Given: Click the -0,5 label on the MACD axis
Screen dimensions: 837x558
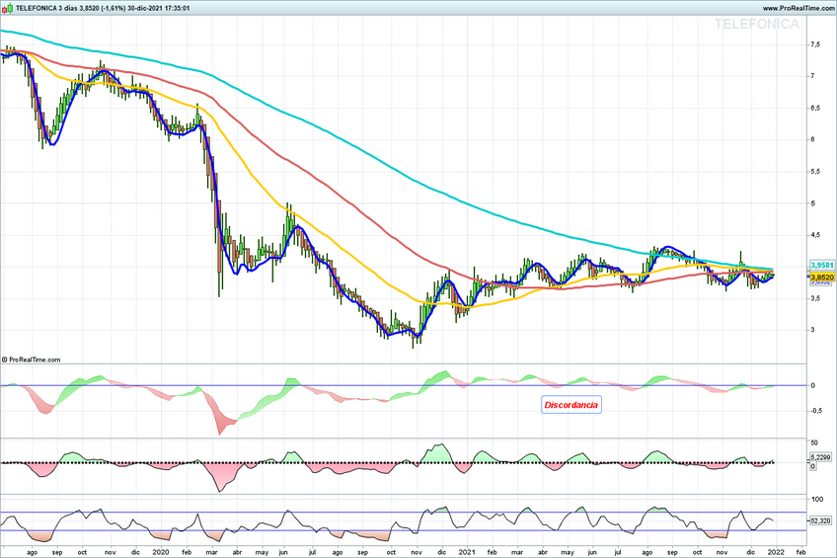Looking at the screenshot, I should (816, 411).
